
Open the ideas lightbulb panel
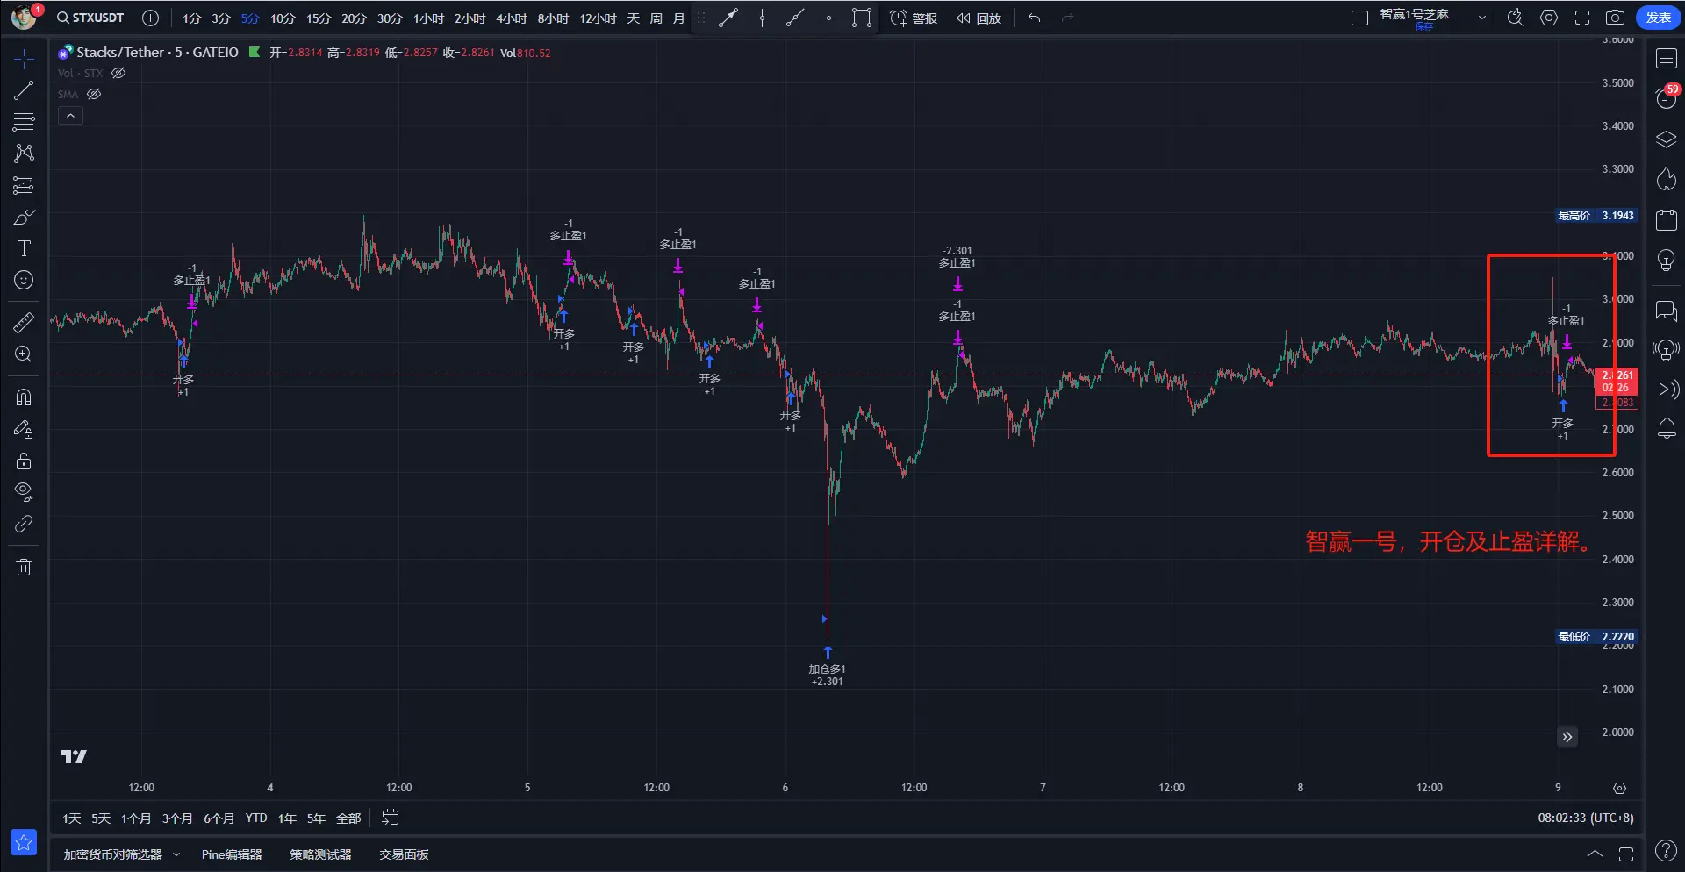pyautogui.click(x=1666, y=261)
